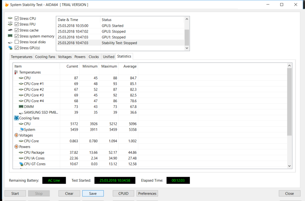Image resolution: width=305 pixels, height=201 pixels.
Task: Click the cache chip icon beside Stress cache
Action: (x=10, y=30)
